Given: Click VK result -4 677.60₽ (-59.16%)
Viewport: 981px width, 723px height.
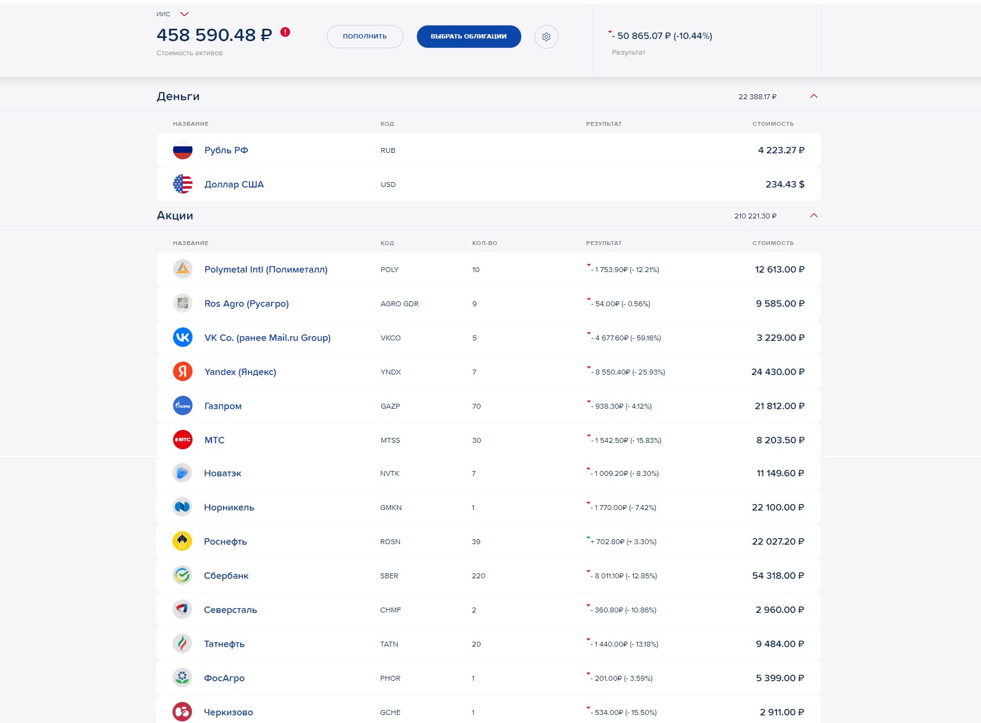Looking at the screenshot, I should coord(626,338).
